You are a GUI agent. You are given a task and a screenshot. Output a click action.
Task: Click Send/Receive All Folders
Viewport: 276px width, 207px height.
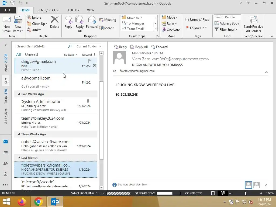coord(253,24)
